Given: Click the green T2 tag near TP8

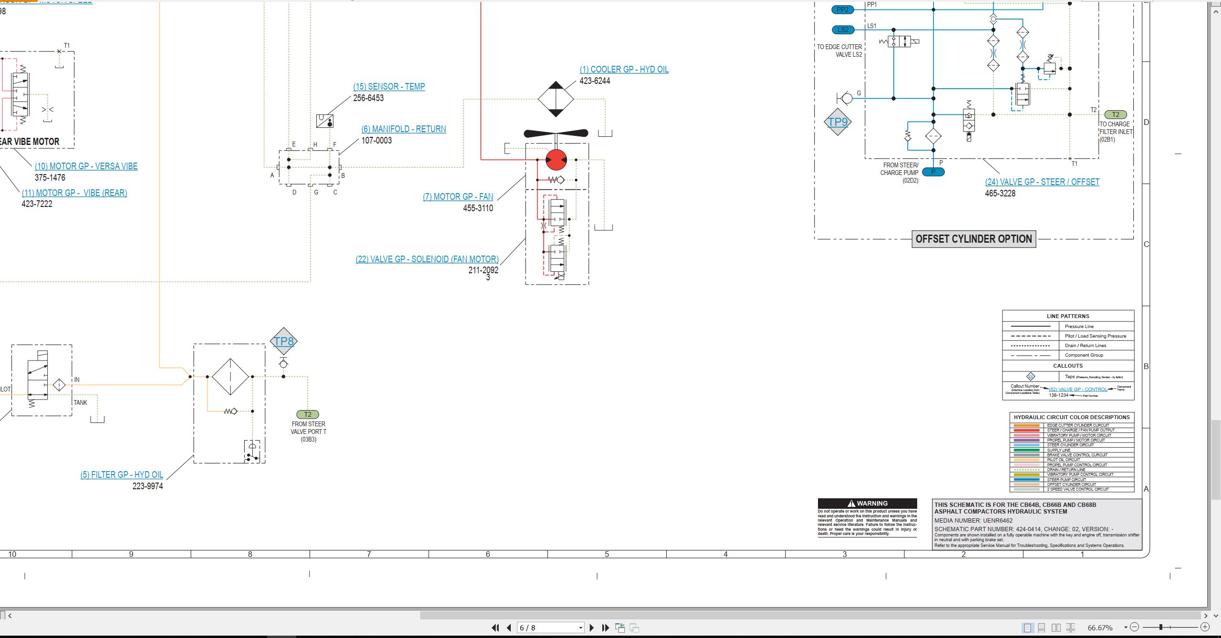Looking at the screenshot, I should (x=308, y=414).
